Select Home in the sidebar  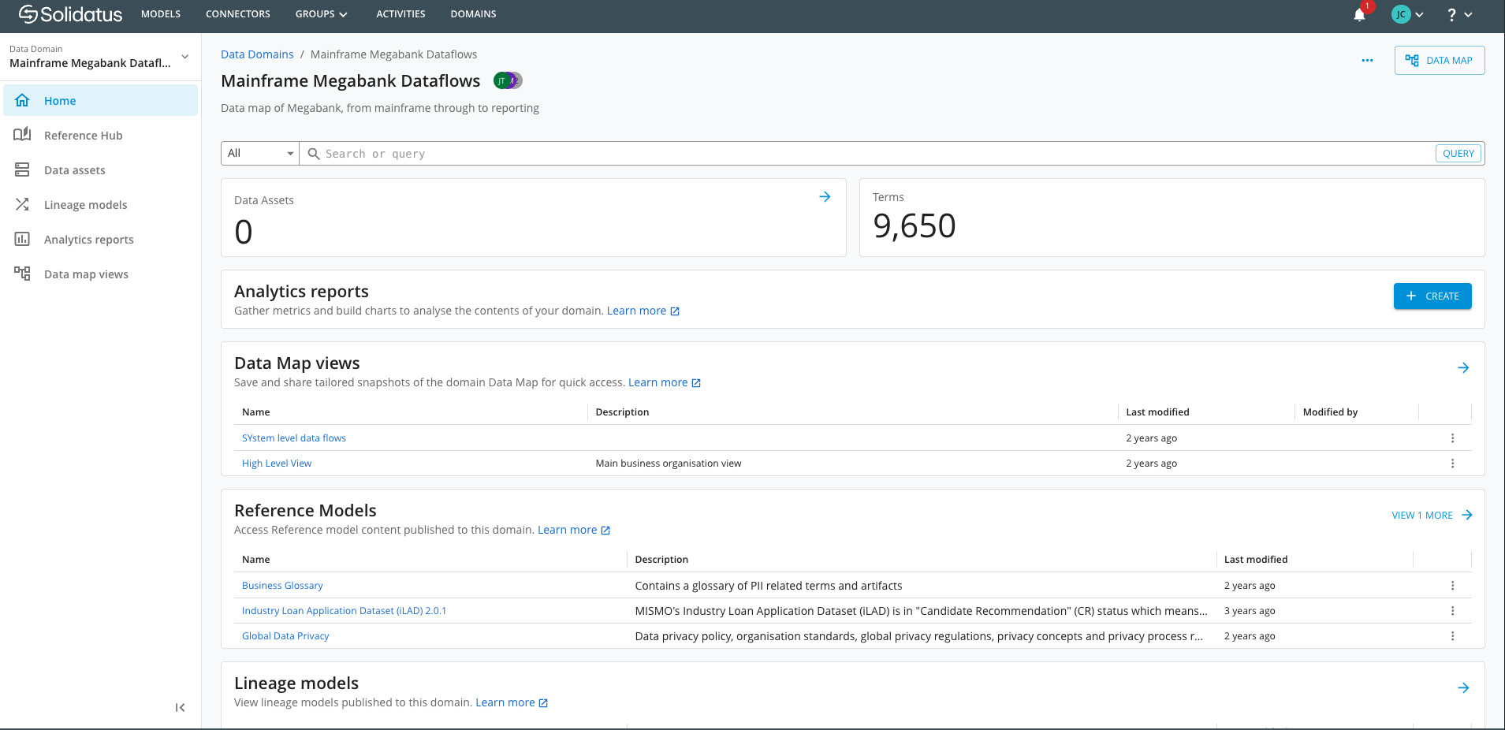(100, 101)
